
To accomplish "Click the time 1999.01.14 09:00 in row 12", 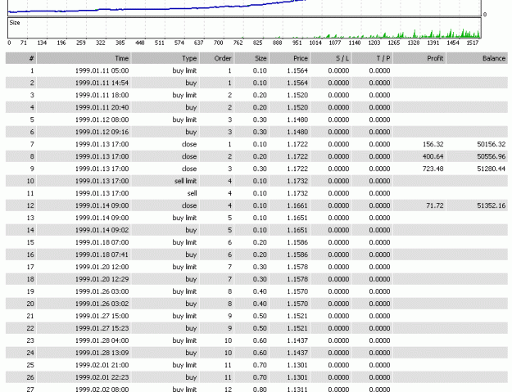I will (x=102, y=205).
